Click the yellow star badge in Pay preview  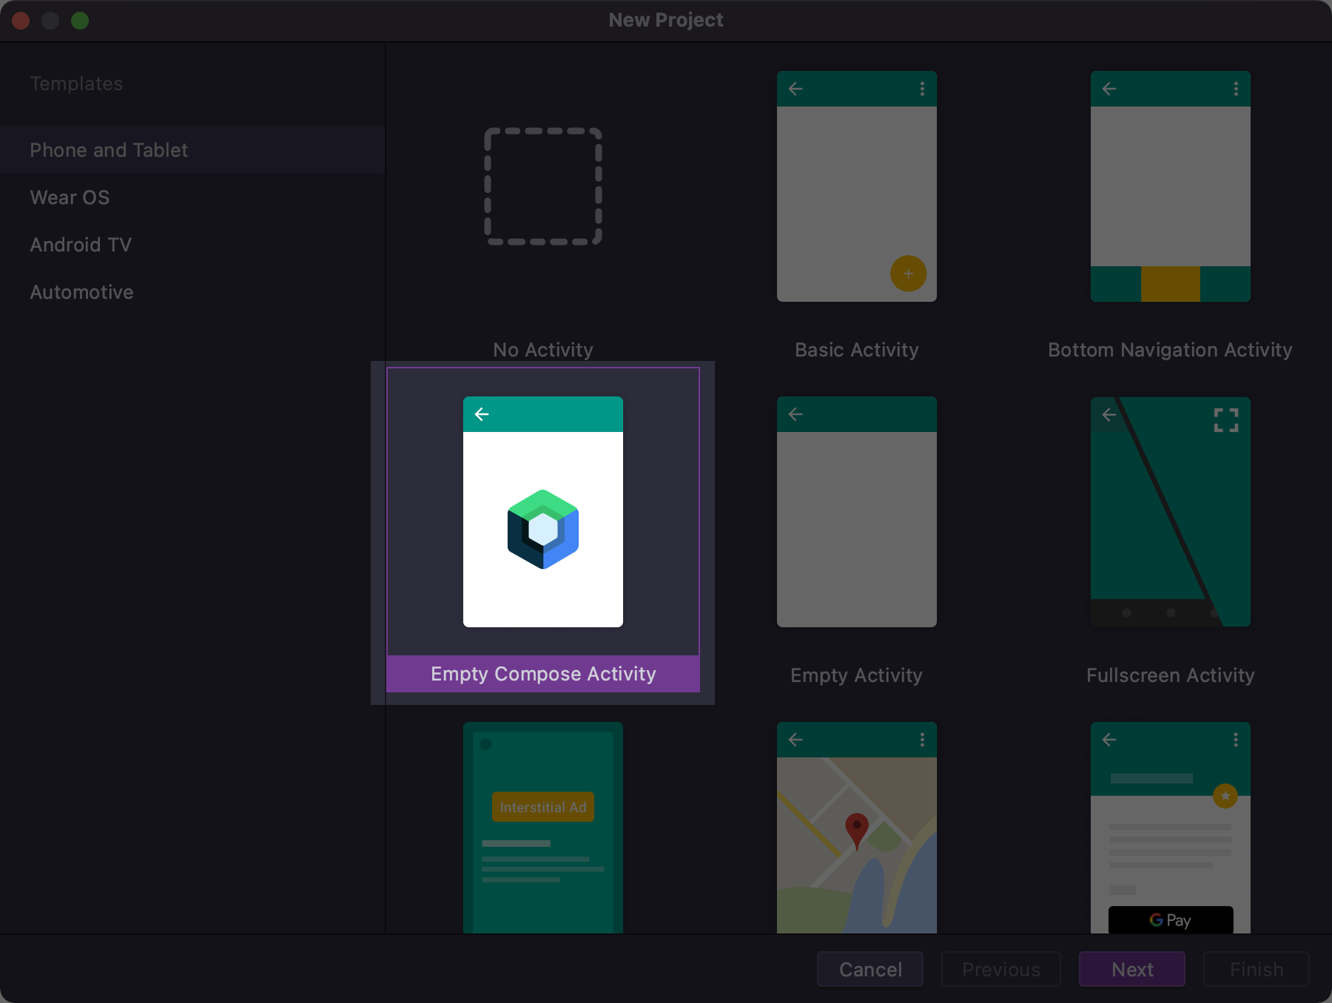tap(1225, 796)
